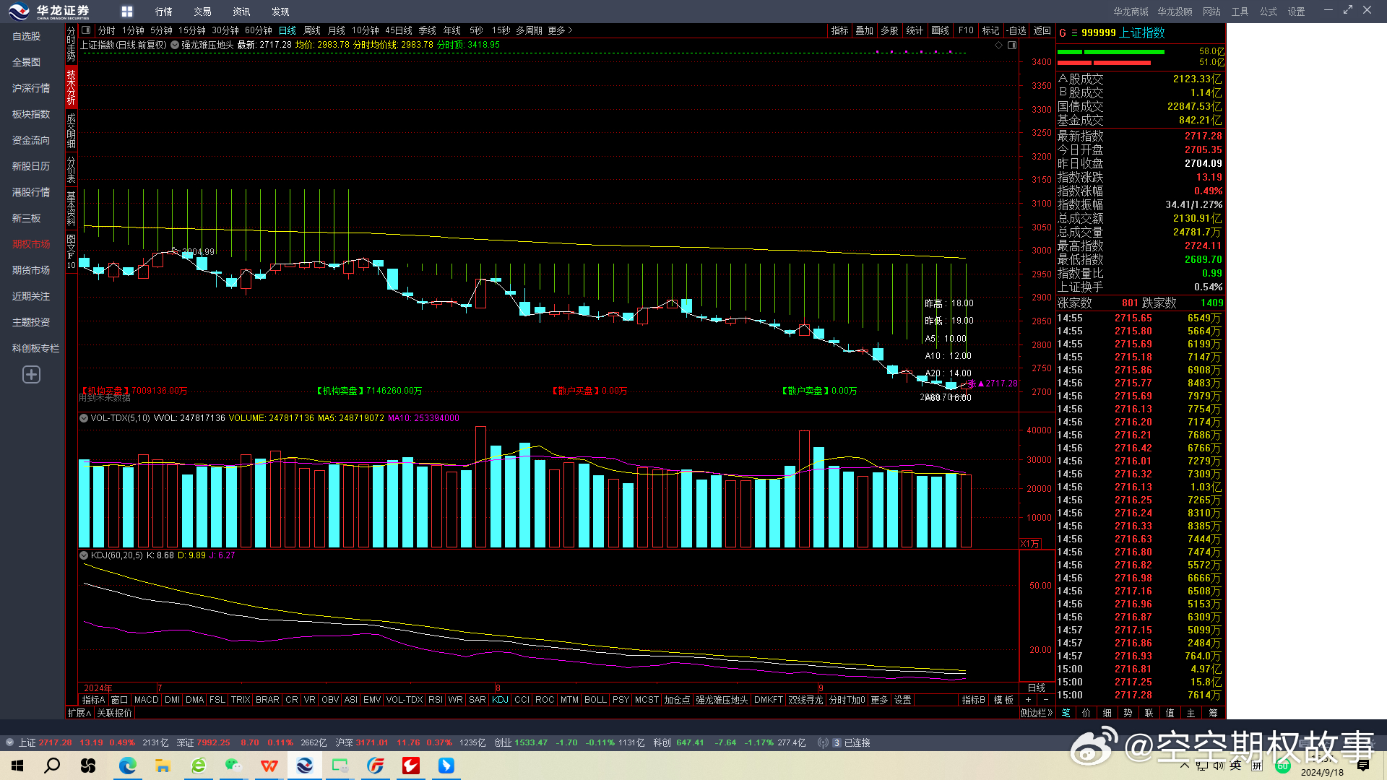Click the minus zoom button below 日线
The height and width of the screenshot is (780, 1387).
(x=1045, y=700)
